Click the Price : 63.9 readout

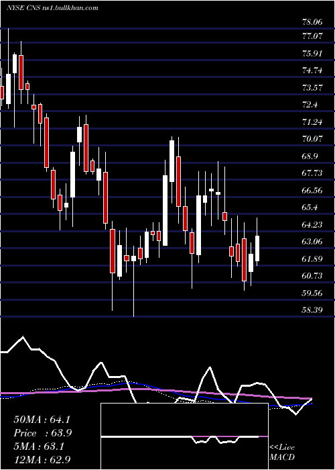[42, 433]
